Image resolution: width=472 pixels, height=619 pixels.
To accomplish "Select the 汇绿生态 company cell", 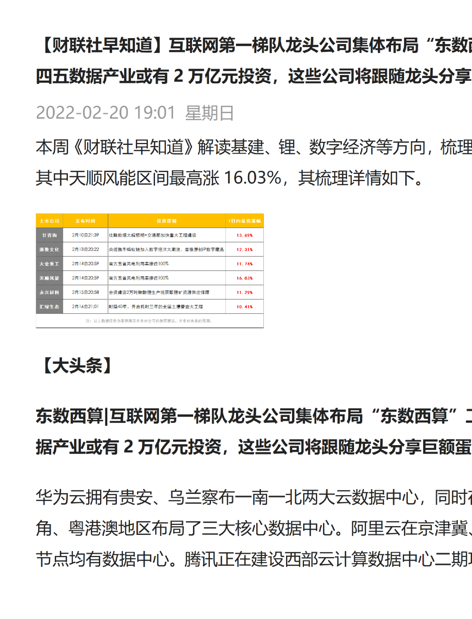I will point(49,307).
